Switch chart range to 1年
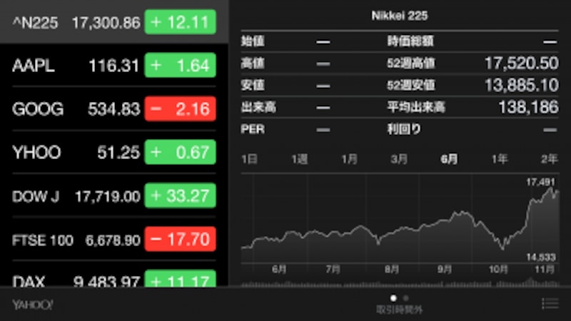Screen dimensions: 571x321 (499, 159)
